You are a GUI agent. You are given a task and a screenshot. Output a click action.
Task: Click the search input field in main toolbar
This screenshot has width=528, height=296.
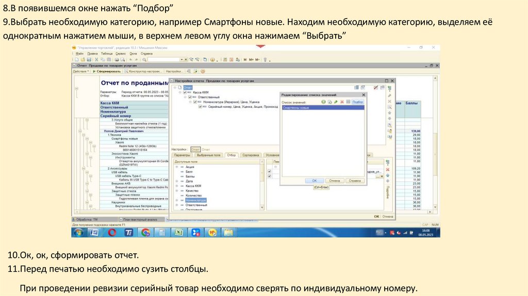163,60
